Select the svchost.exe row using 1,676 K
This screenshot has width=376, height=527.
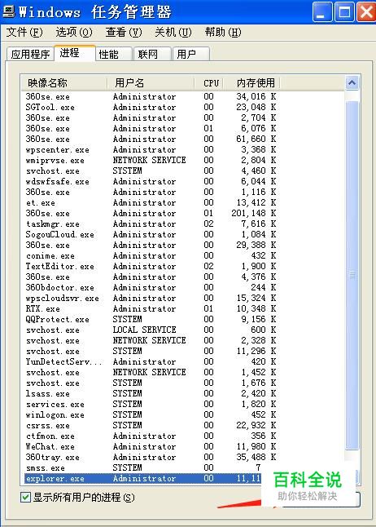tap(151, 383)
